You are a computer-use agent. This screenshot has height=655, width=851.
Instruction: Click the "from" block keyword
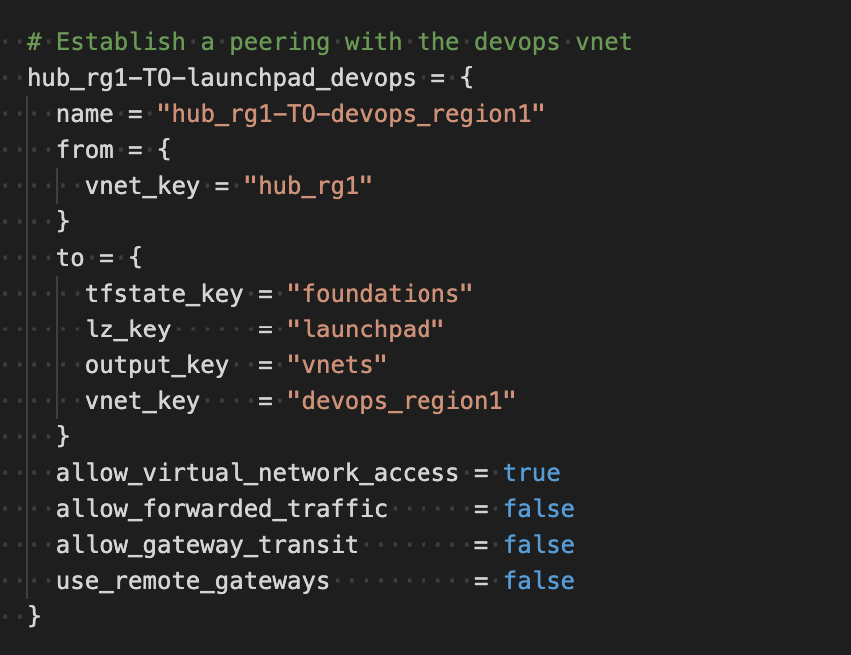pyautogui.click(x=85, y=150)
